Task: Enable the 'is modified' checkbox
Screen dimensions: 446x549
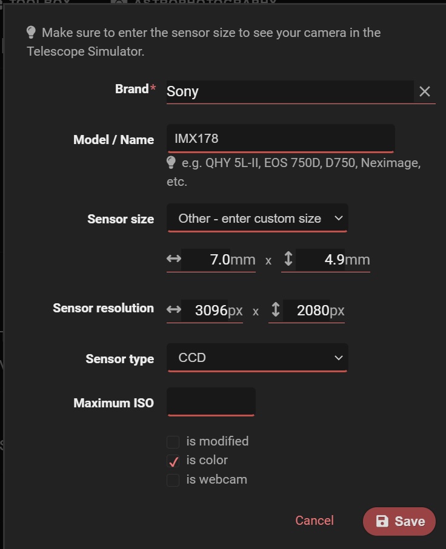Action: pyautogui.click(x=173, y=441)
